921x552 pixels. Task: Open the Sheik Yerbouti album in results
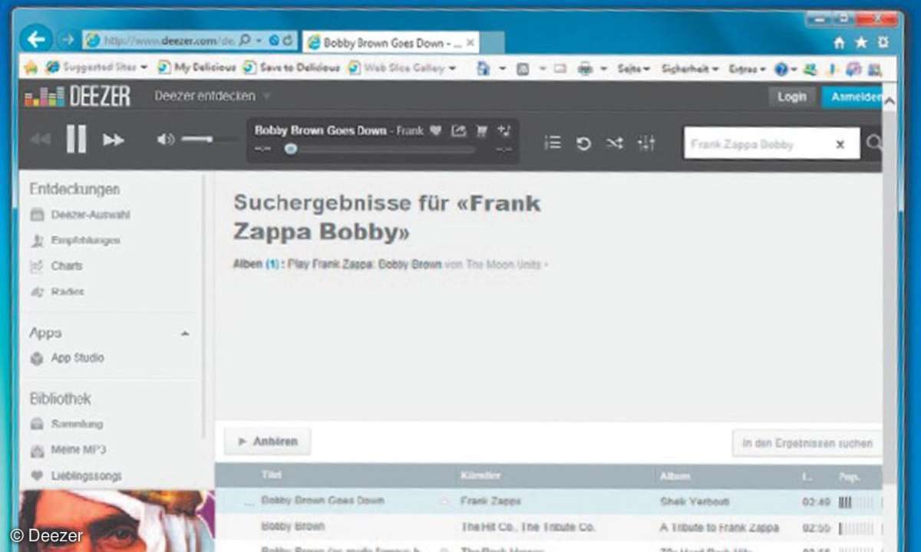click(695, 501)
